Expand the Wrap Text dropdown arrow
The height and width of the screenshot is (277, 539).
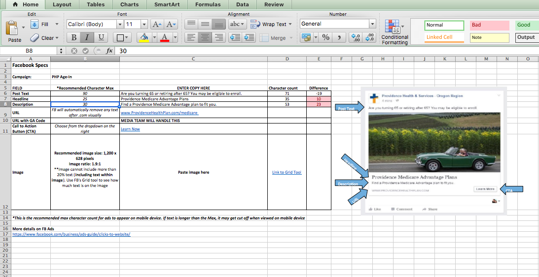[290, 24]
